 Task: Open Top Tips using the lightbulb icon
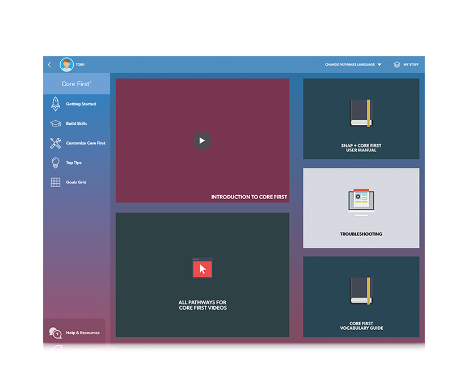[54, 162]
